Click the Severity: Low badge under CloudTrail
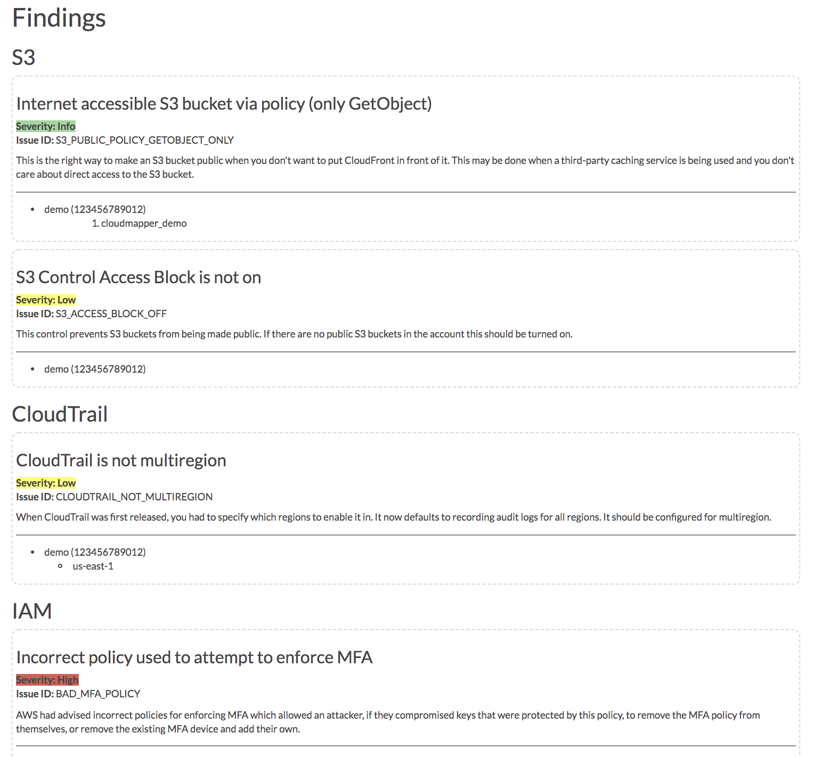The height and width of the screenshot is (757, 814). pyautogui.click(x=46, y=483)
